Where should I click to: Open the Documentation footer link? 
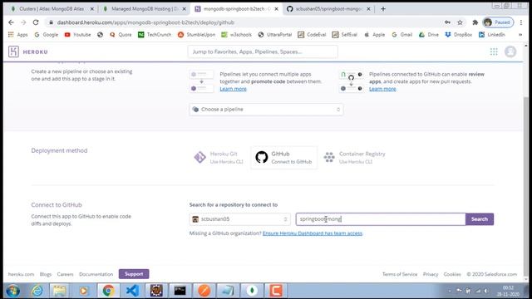(96, 274)
